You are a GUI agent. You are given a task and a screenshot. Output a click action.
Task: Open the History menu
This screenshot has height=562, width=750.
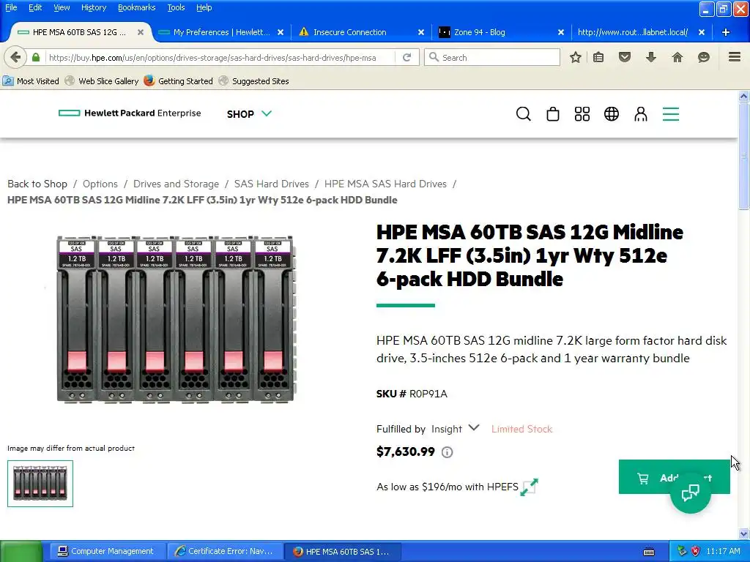tap(93, 7)
